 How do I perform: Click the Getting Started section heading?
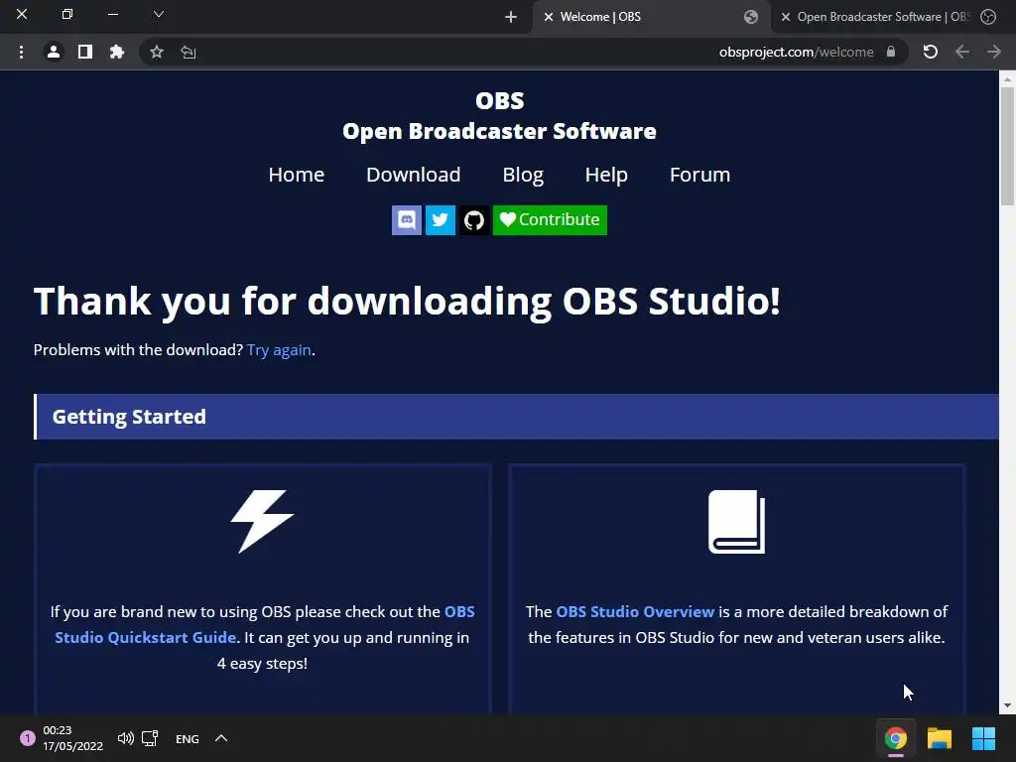[129, 417]
